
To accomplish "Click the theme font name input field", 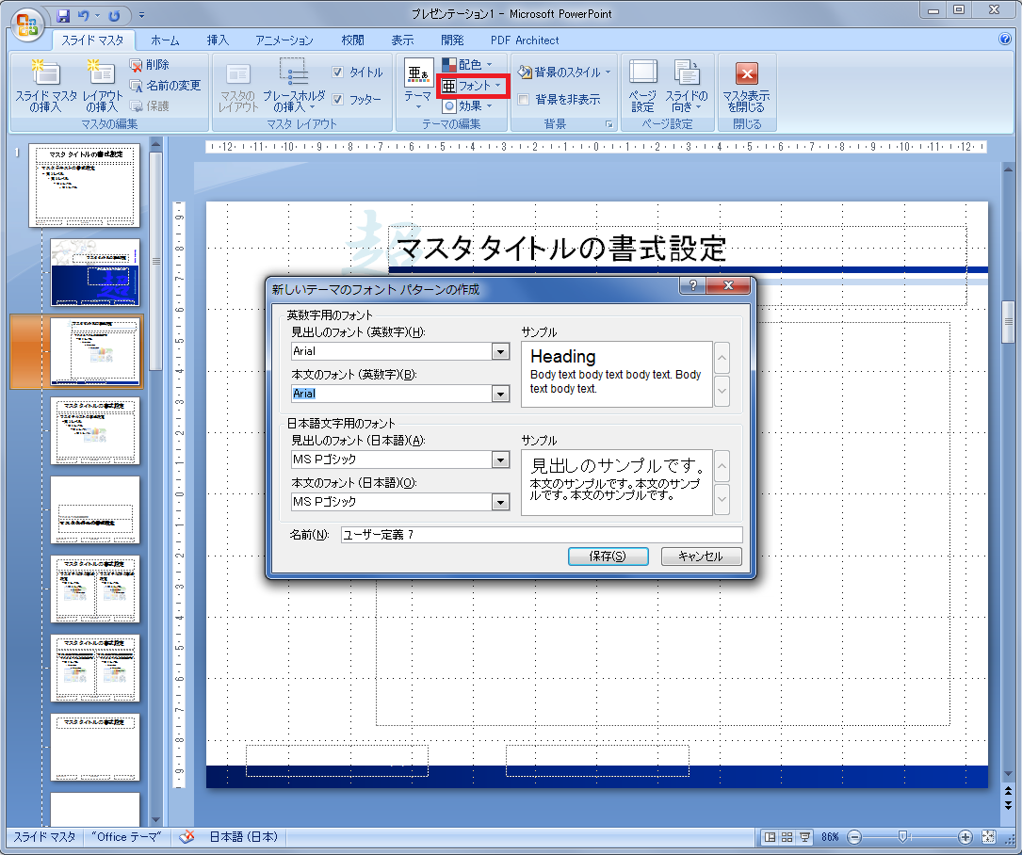I will 541,535.
